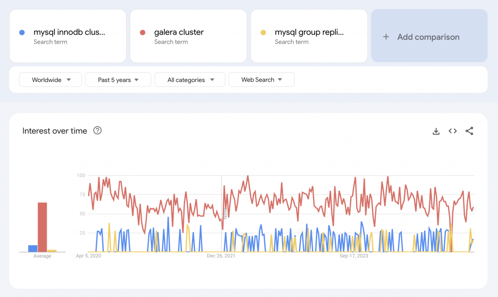Open the All categories dropdown
Screen dimensions: 498x297
190,80
